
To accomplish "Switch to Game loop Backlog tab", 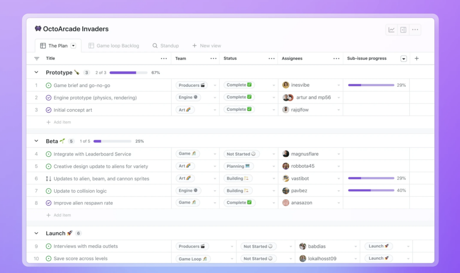I will pos(114,46).
